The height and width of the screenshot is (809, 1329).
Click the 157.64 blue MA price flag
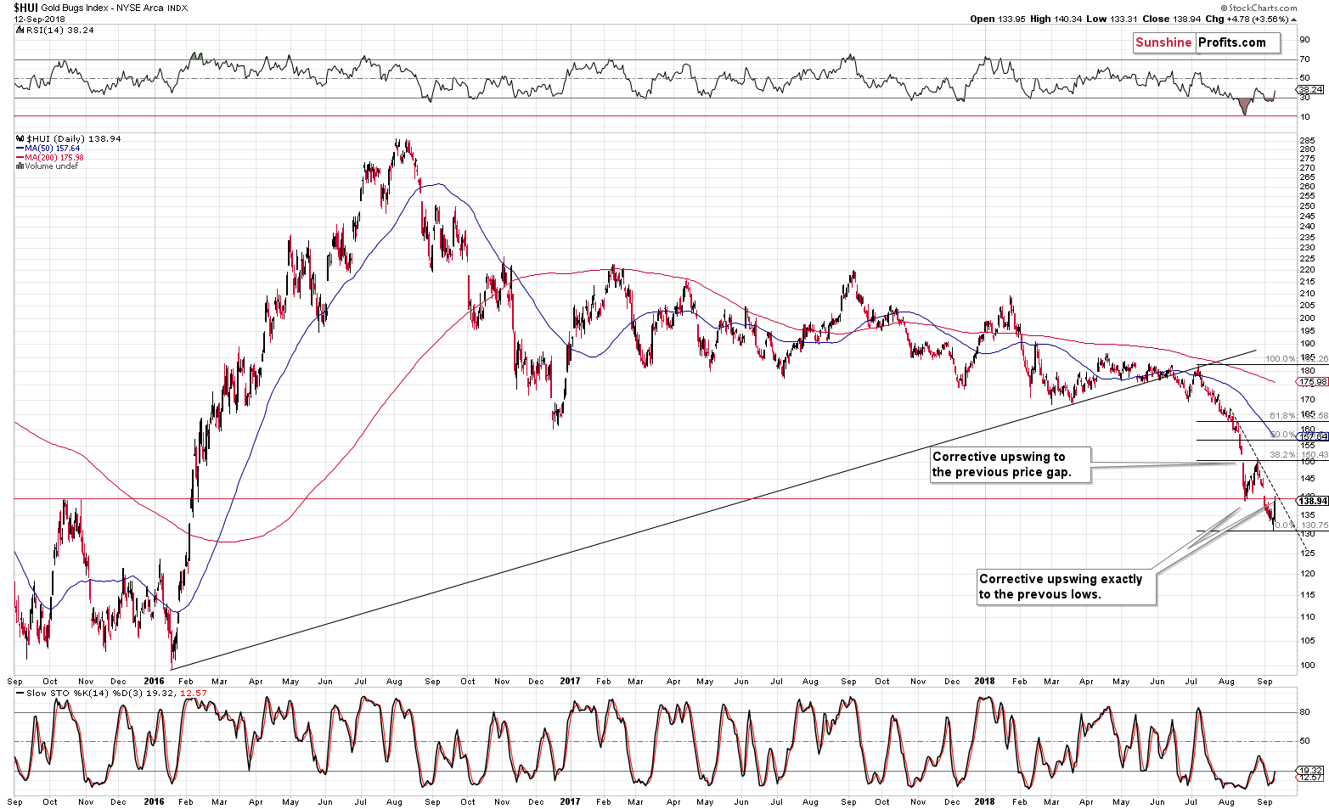tap(1313, 436)
